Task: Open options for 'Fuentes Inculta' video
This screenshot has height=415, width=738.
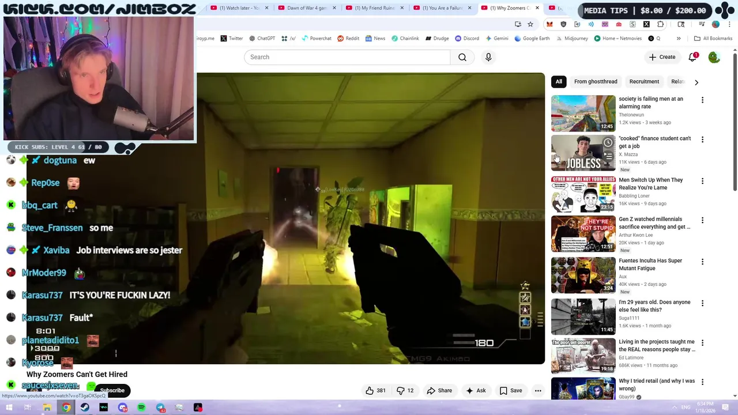Action: (x=702, y=262)
